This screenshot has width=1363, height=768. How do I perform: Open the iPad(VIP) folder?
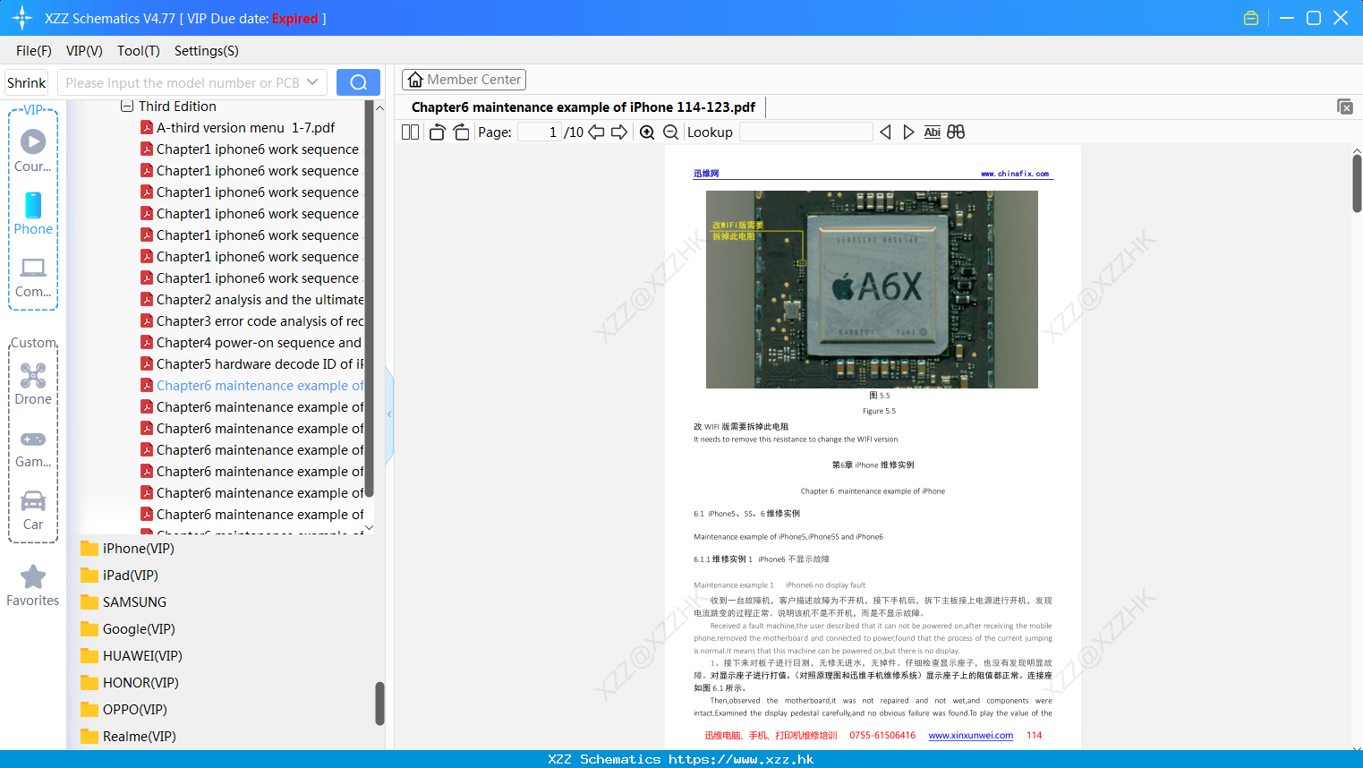click(x=119, y=576)
